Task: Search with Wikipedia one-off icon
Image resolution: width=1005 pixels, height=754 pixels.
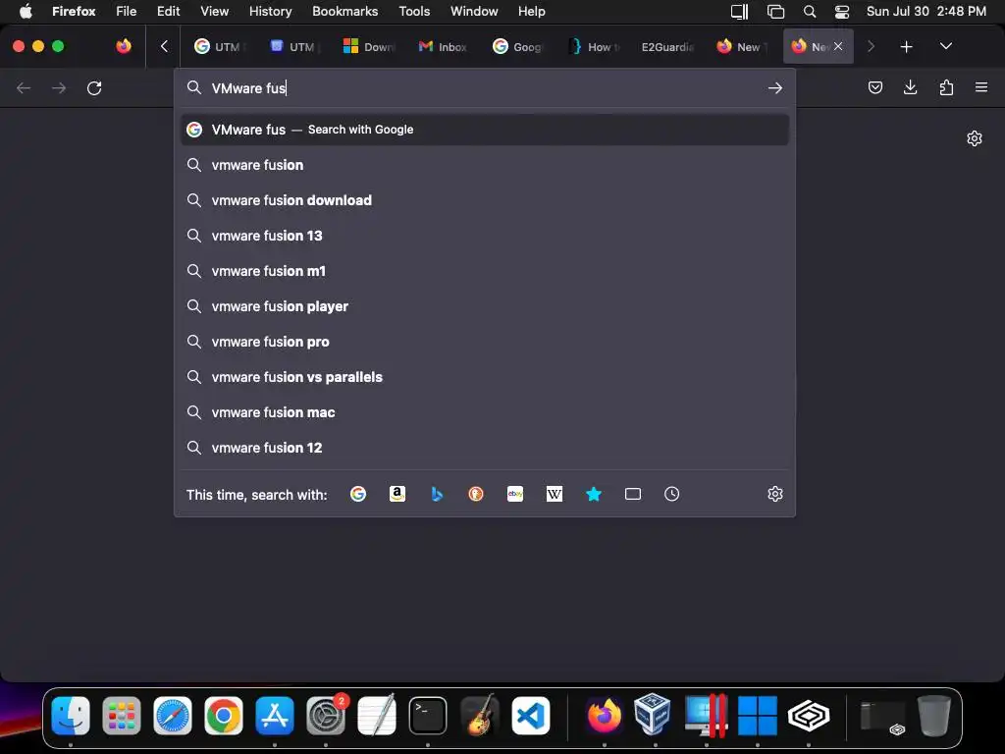Action: coord(555,494)
